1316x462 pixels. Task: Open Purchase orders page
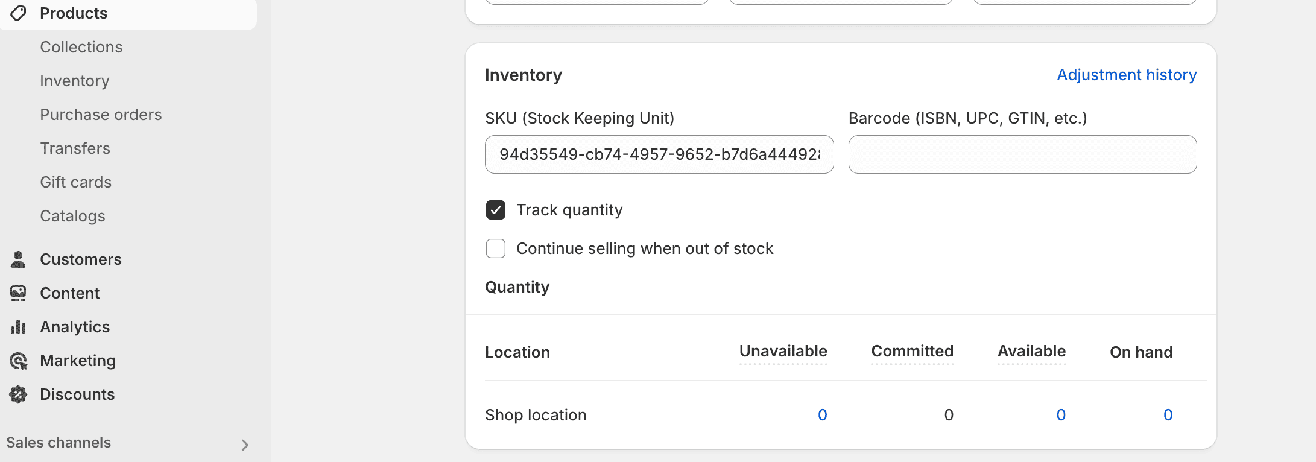101,115
